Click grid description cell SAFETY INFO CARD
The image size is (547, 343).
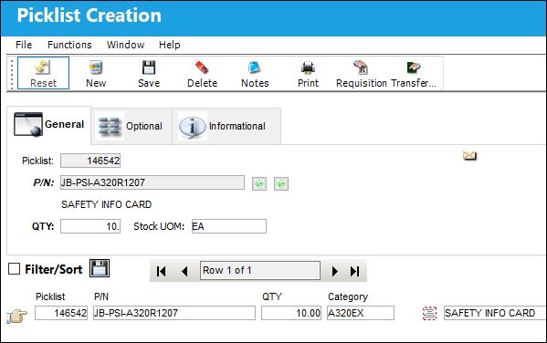tap(495, 313)
